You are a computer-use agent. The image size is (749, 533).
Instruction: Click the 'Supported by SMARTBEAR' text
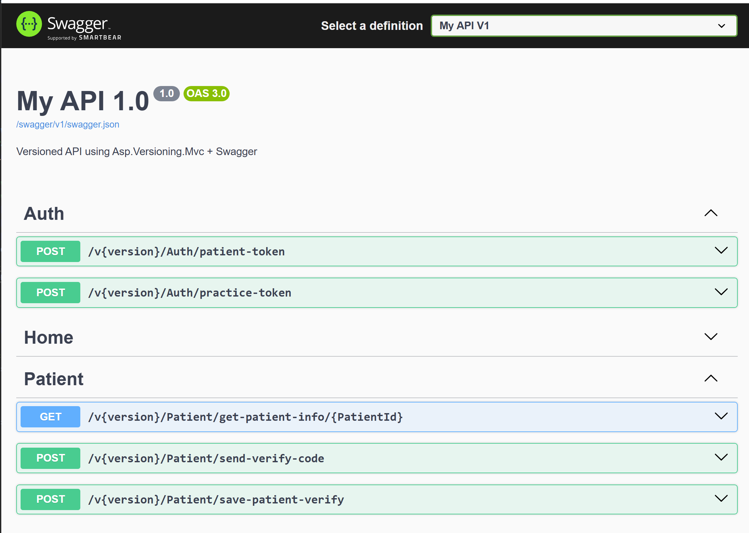tap(84, 38)
